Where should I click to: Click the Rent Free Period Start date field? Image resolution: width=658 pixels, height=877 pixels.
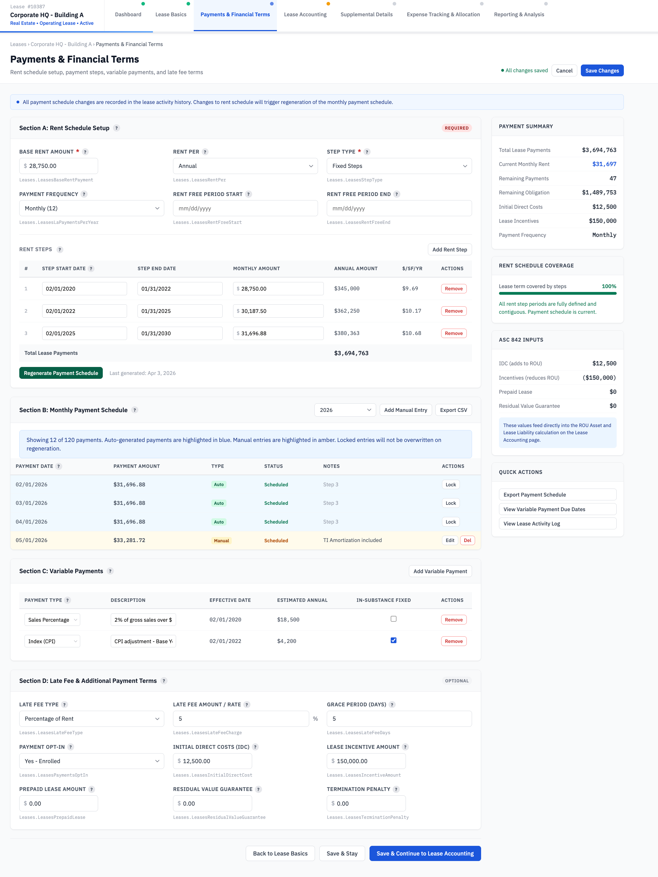click(245, 208)
